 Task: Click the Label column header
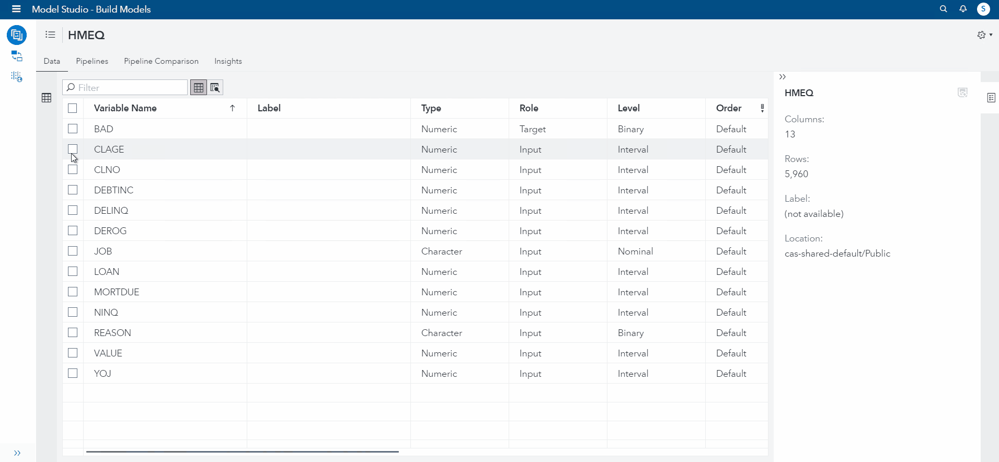(329, 108)
